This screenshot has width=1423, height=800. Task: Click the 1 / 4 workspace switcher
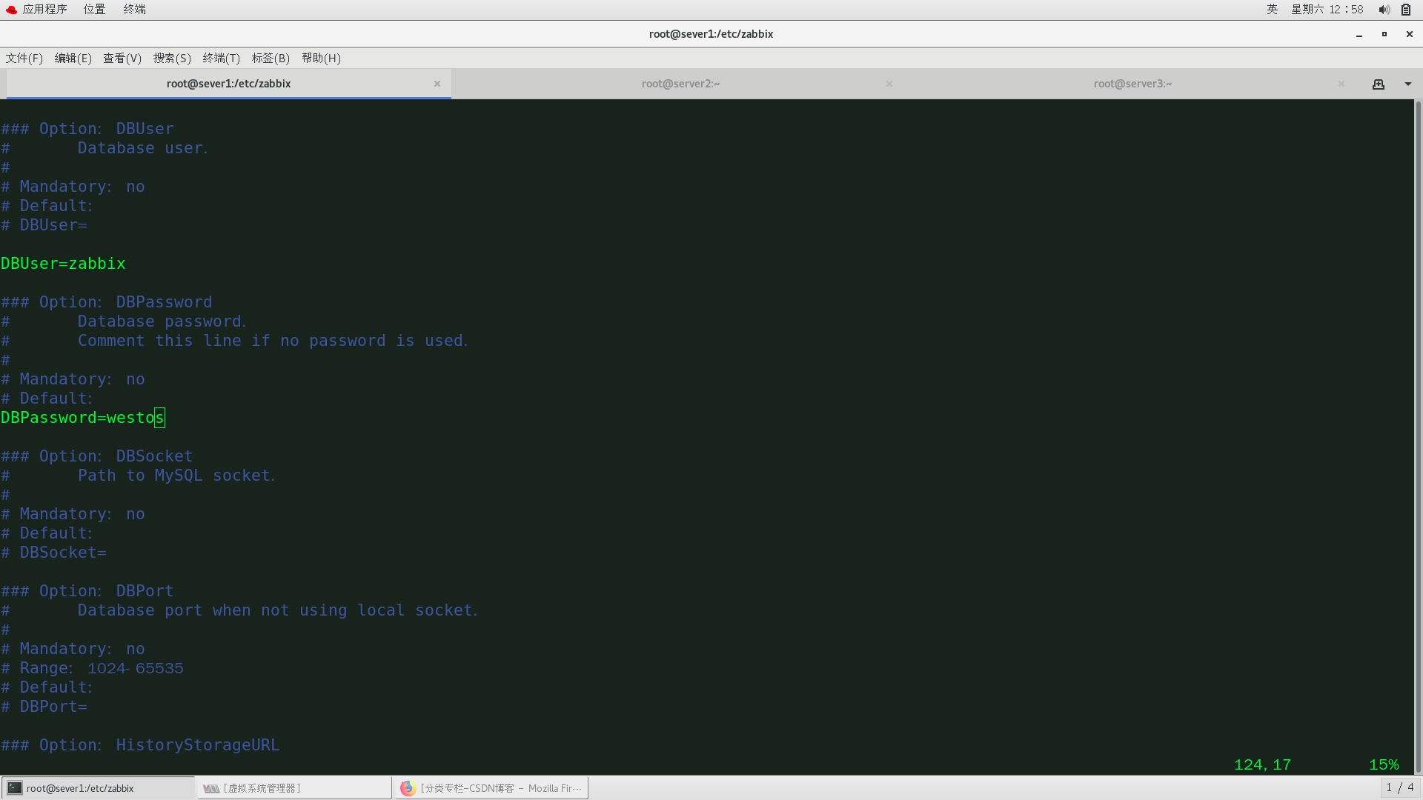[1400, 787]
